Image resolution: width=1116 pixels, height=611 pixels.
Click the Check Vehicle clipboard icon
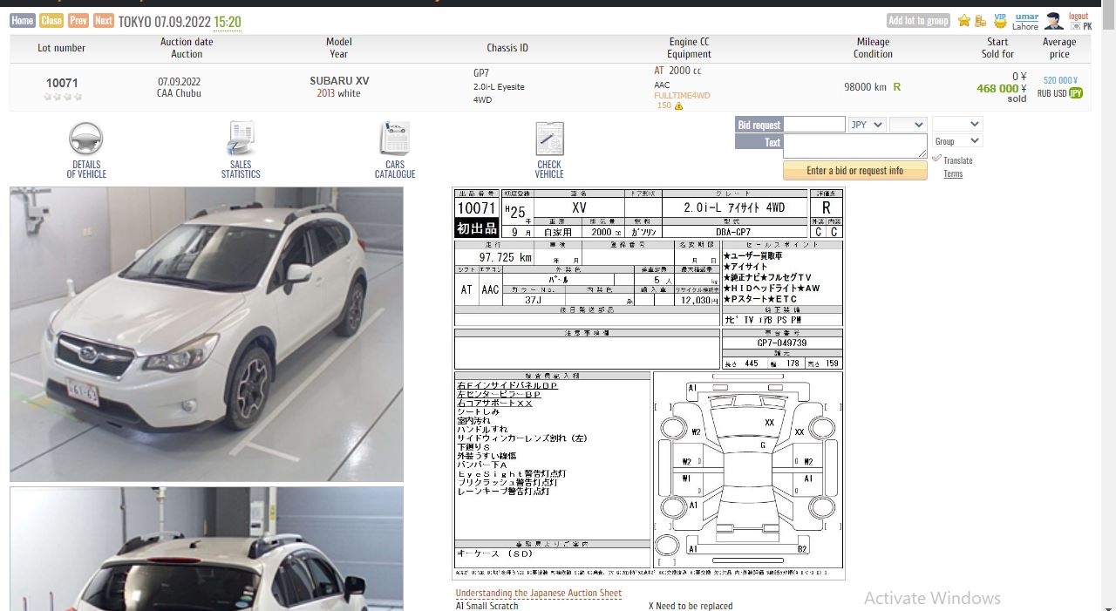click(x=549, y=139)
